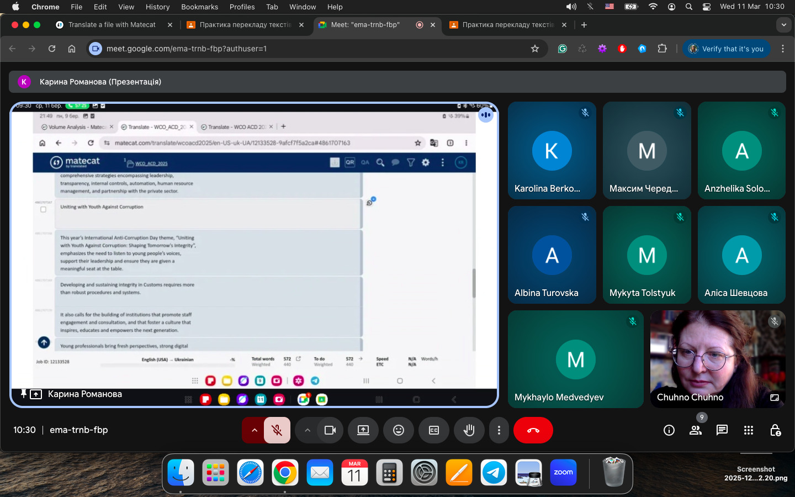Click the Verify that it's you button
The height and width of the screenshot is (497, 795).
(726, 49)
